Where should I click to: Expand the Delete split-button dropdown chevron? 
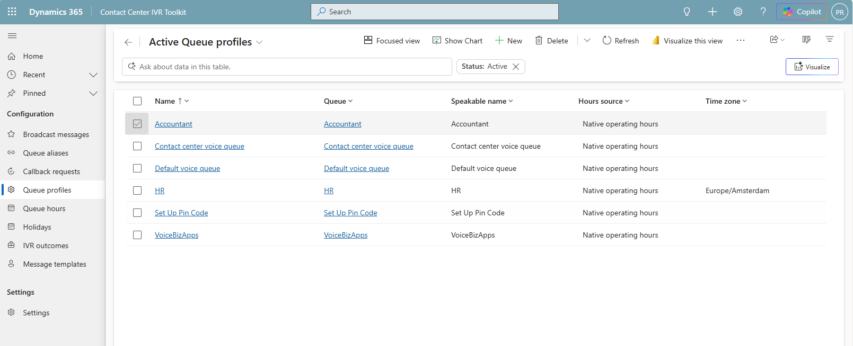tap(587, 41)
